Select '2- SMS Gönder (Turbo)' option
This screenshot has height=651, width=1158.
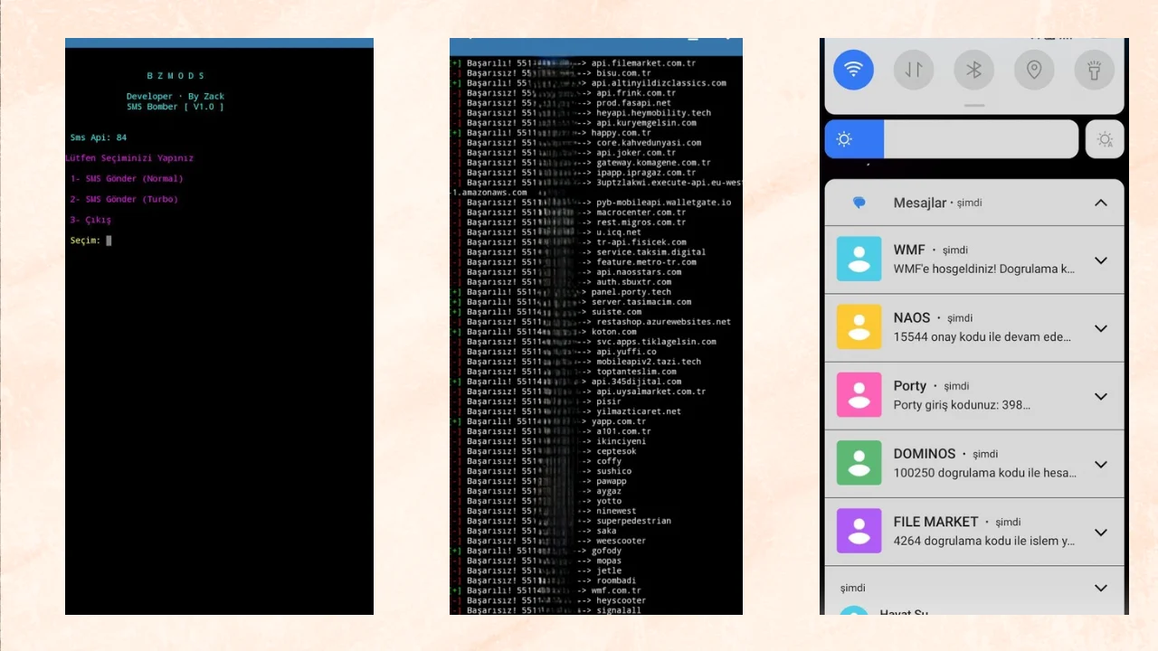(x=124, y=199)
